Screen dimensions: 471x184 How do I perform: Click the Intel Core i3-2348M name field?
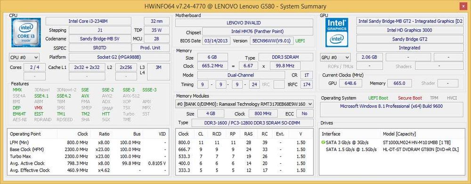(x=89, y=21)
